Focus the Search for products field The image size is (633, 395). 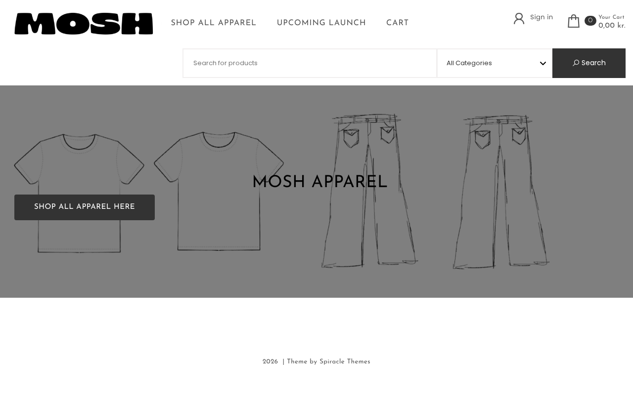pos(310,63)
